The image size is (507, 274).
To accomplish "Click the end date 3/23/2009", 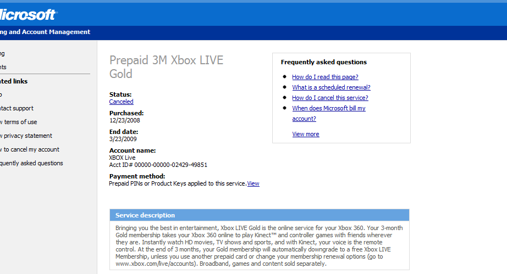I will click(x=123, y=139).
